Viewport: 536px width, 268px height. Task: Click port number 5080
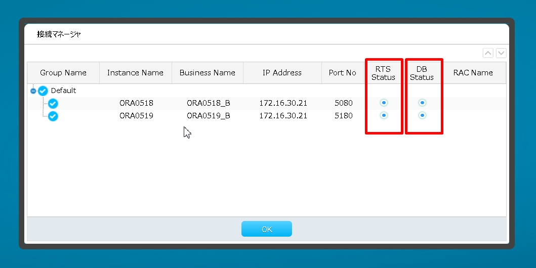point(344,103)
